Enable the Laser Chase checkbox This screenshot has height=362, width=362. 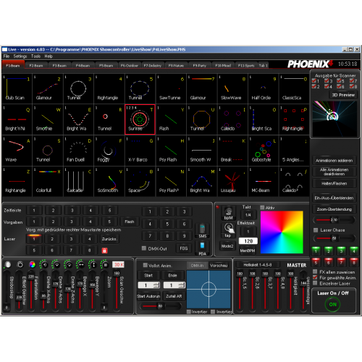(x=316, y=230)
